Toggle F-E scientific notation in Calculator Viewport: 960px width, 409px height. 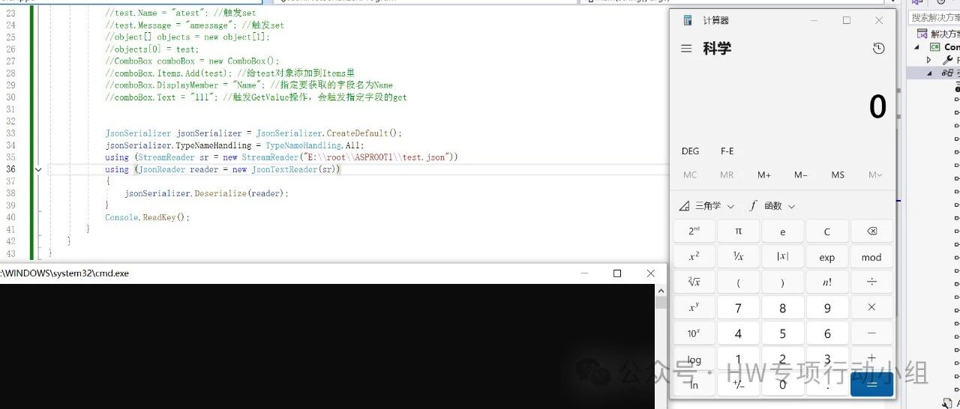click(x=727, y=151)
